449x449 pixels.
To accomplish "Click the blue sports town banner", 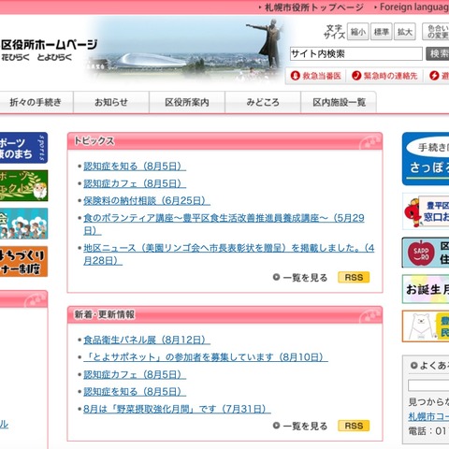I will [23, 148].
